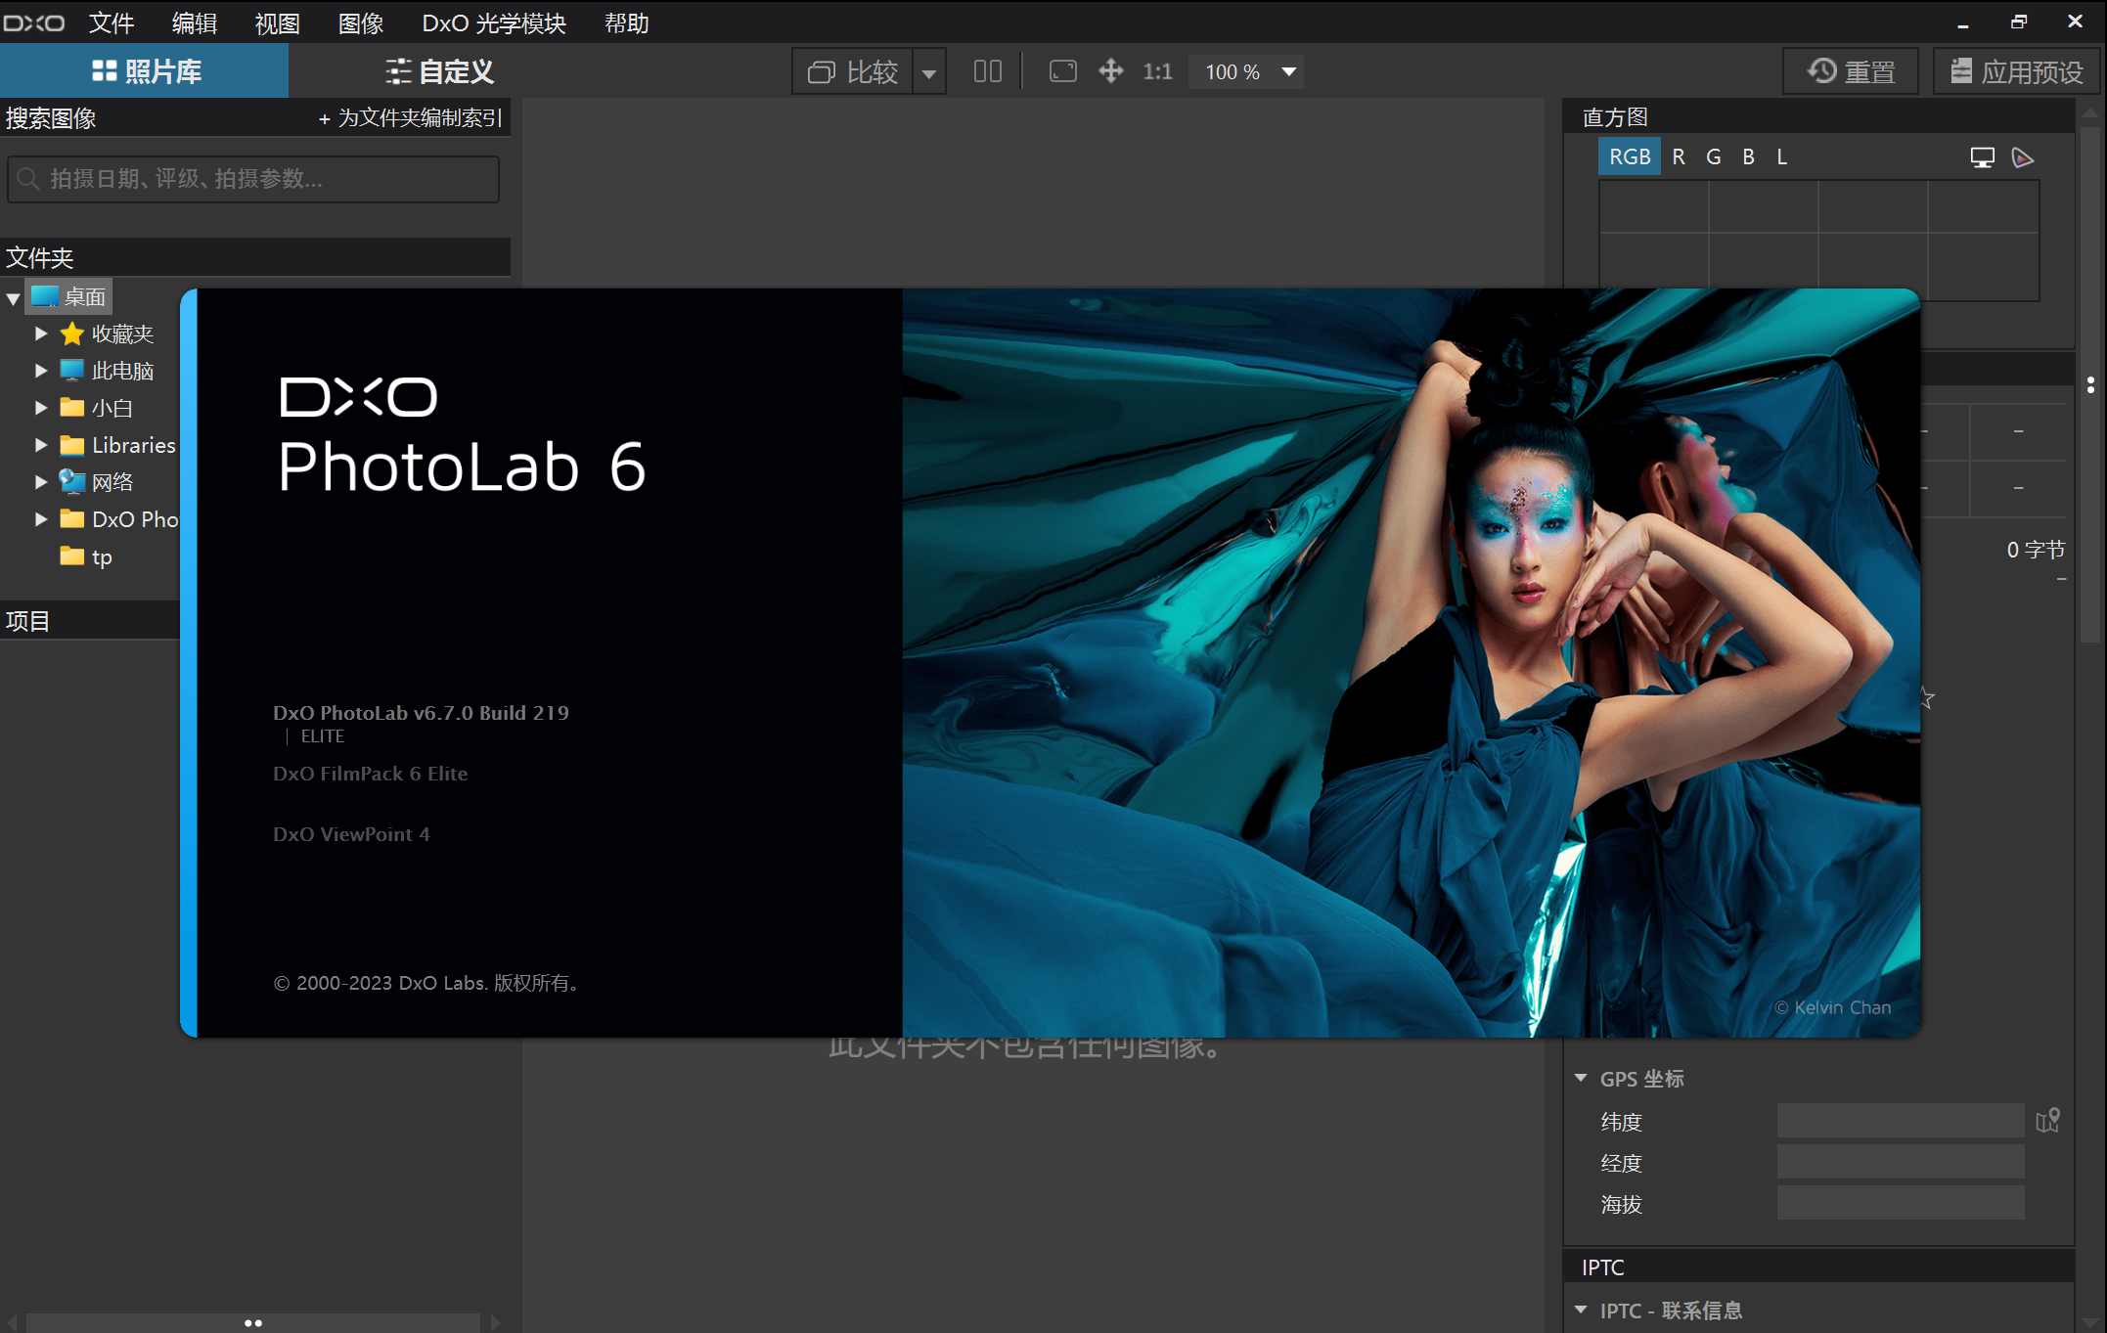Click the left panel horizontal scrollbar
2107x1333 pixels.
pyautogui.click(x=252, y=1322)
